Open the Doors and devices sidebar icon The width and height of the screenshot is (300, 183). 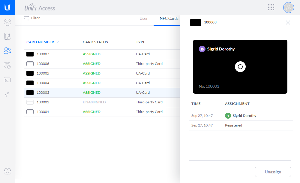click(7, 36)
